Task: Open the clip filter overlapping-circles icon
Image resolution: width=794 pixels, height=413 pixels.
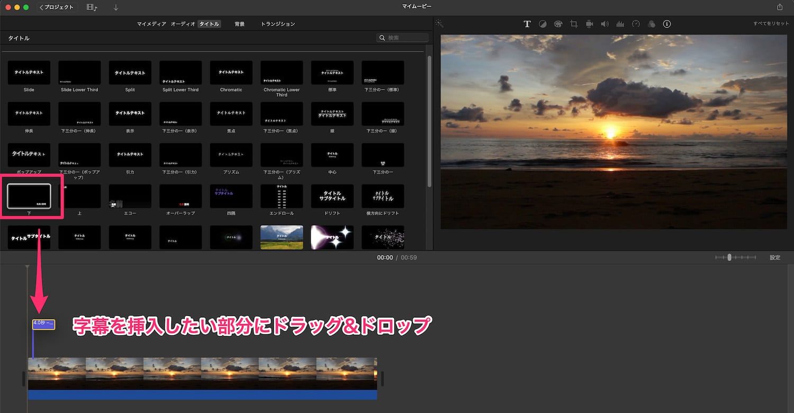Action: pyautogui.click(x=652, y=24)
